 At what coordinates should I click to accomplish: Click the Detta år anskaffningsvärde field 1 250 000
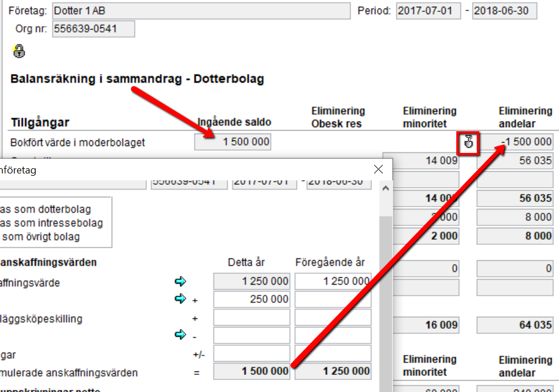click(x=252, y=281)
